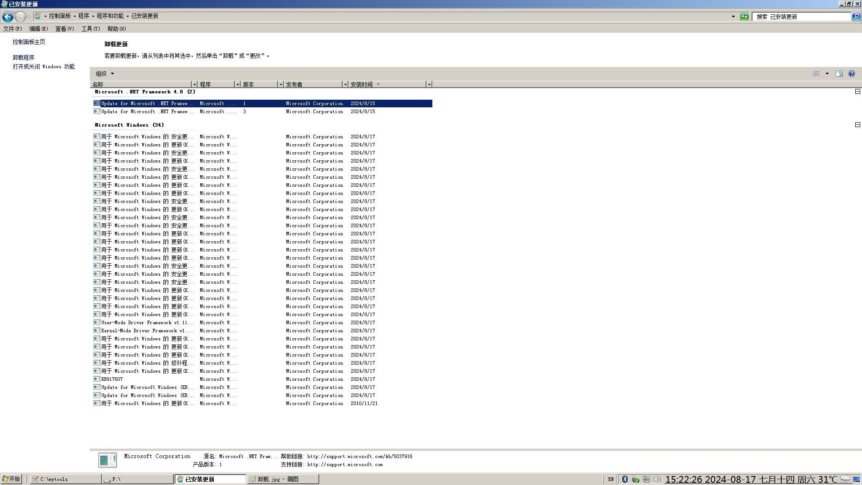This screenshot has height=485, width=862.
Task: Click the icon of User-Mode Driver Framework row
Action: pyautogui.click(x=97, y=322)
